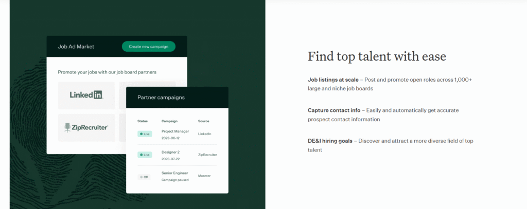Click the LinkedIn source cell
The image size is (527, 209).
click(205, 134)
